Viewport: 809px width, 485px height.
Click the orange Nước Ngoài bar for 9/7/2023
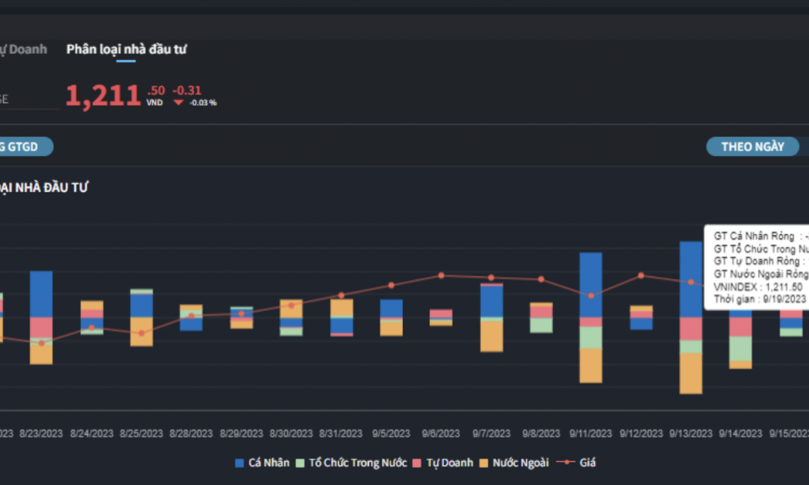click(492, 336)
